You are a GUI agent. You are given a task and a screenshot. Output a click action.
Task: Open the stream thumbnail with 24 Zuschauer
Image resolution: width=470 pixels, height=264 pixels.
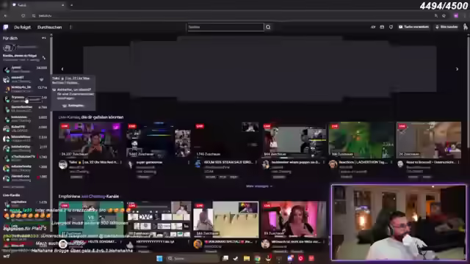click(x=429, y=140)
